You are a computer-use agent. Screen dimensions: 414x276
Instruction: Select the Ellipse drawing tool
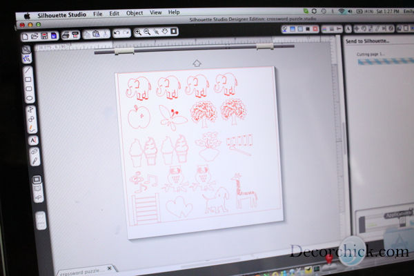point(29,89)
